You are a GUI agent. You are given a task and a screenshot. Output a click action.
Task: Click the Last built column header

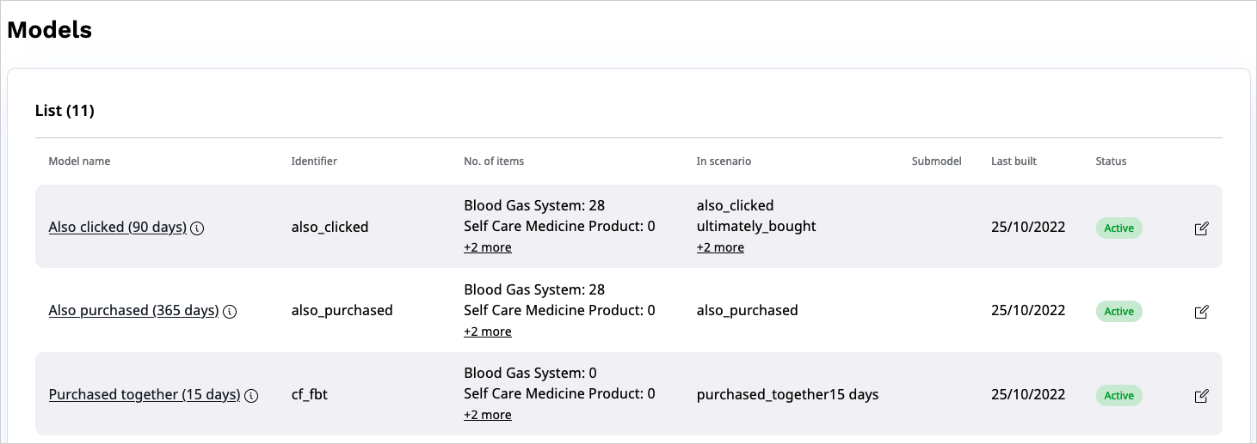point(1014,161)
